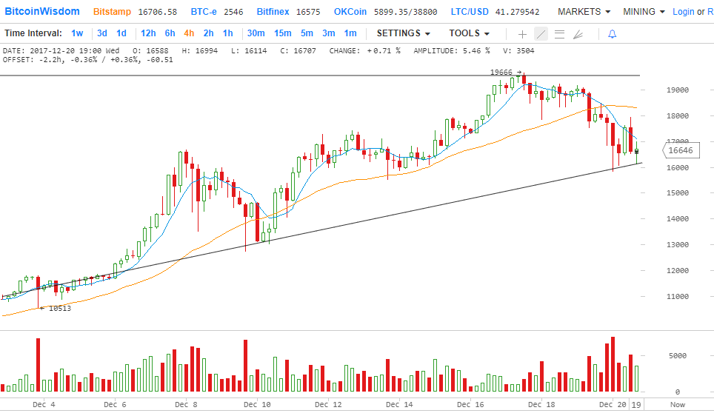
Task: Open the Bitfinex market chart
Action: point(273,12)
